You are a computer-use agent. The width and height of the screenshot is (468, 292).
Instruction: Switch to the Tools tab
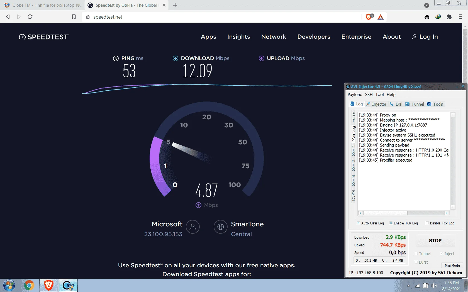tap(435, 104)
